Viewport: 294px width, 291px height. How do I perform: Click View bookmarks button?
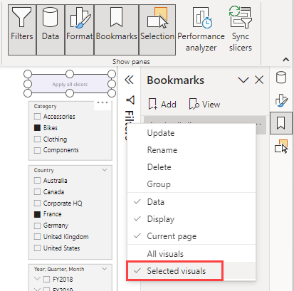click(x=204, y=104)
